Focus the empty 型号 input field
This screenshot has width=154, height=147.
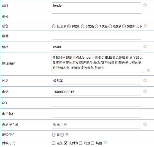pyautogui.click(x=96, y=17)
